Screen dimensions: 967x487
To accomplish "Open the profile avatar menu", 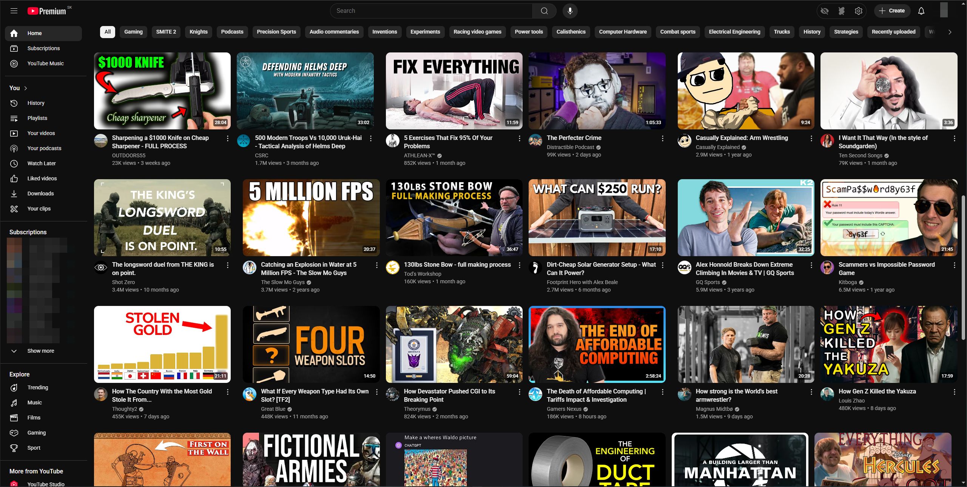I will (944, 10).
